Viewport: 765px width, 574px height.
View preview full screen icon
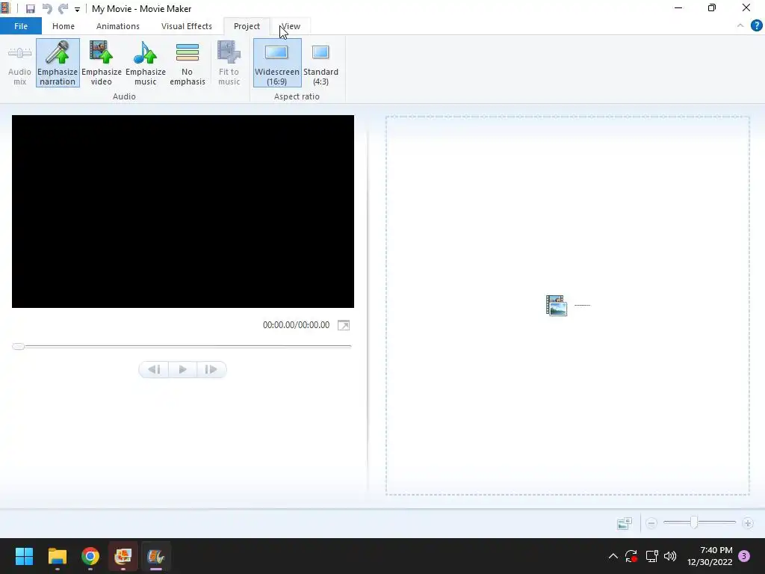point(344,326)
